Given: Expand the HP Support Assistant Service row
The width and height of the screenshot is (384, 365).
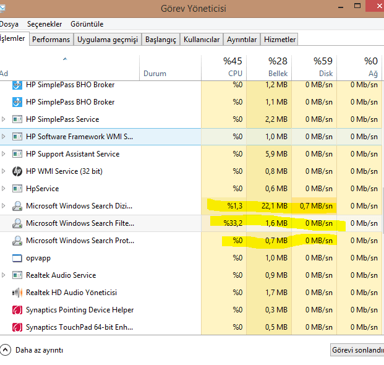Looking at the screenshot, I should (x=3, y=154).
